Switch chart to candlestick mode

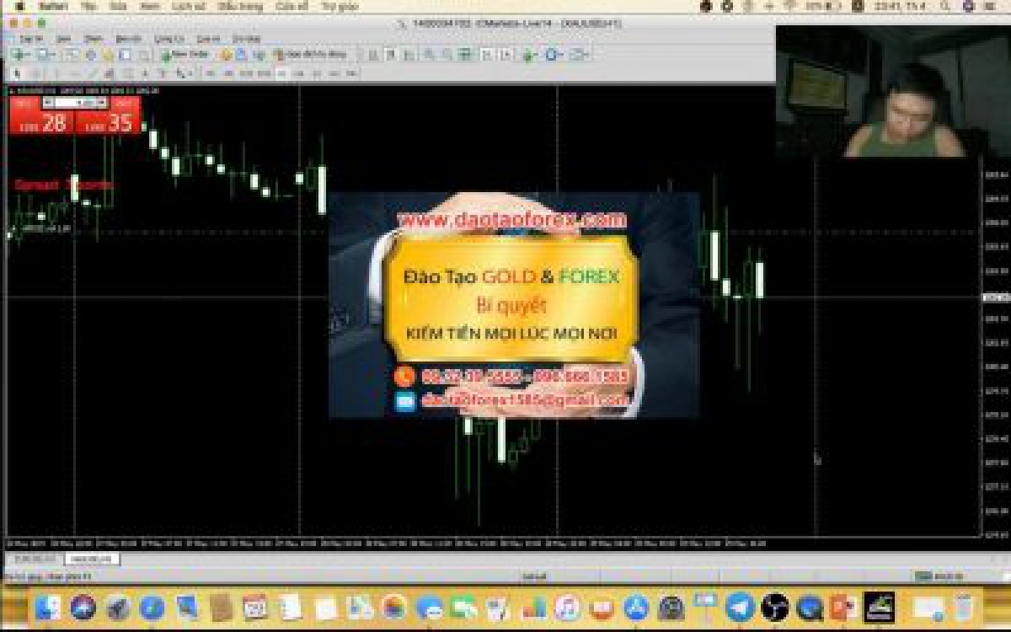point(391,54)
